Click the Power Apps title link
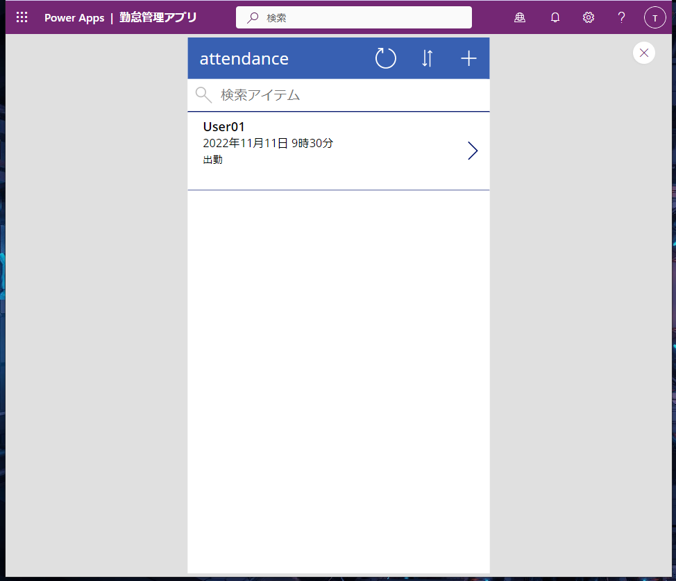Image resolution: width=676 pixels, height=581 pixels. [x=74, y=17]
